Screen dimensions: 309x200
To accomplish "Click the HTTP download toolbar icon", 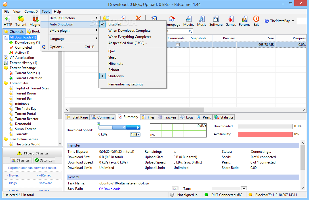I will pyautogui.click(x=8, y=21).
